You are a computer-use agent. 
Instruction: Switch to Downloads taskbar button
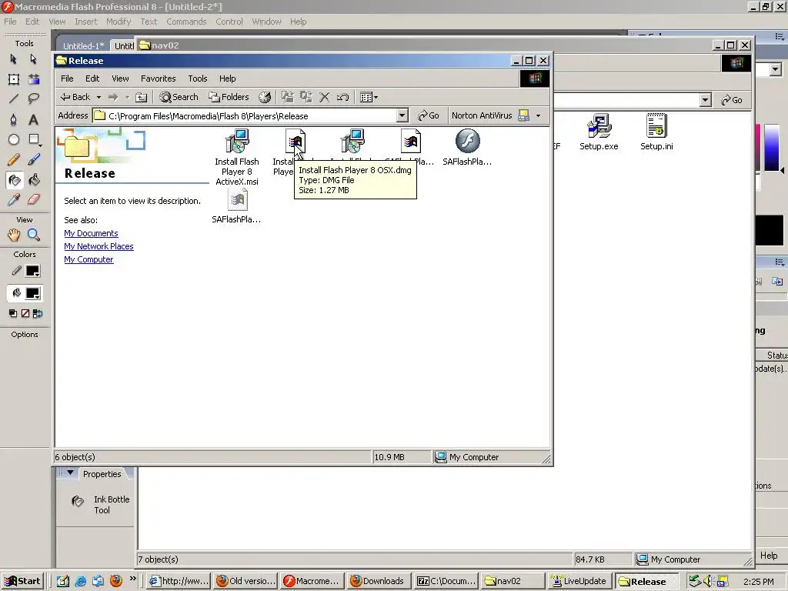(377, 581)
